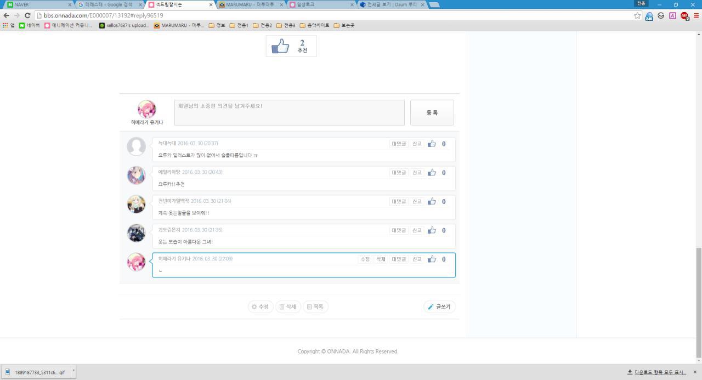Bookmark this page with the star icon
702x380 pixels.
(x=637, y=15)
